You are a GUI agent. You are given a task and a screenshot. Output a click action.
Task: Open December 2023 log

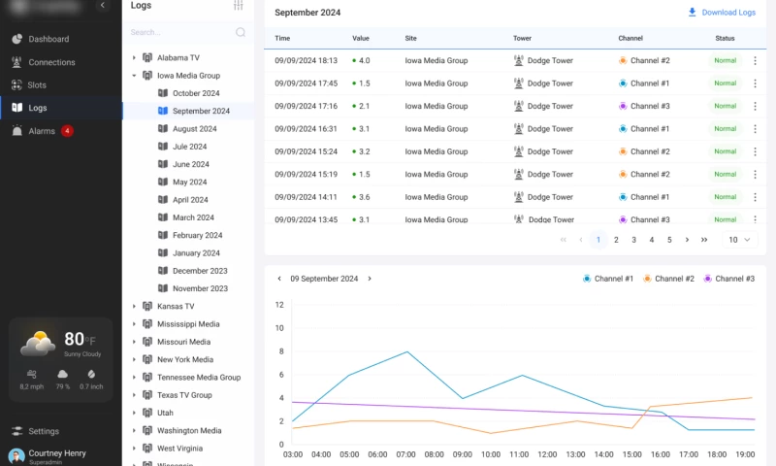tap(200, 271)
